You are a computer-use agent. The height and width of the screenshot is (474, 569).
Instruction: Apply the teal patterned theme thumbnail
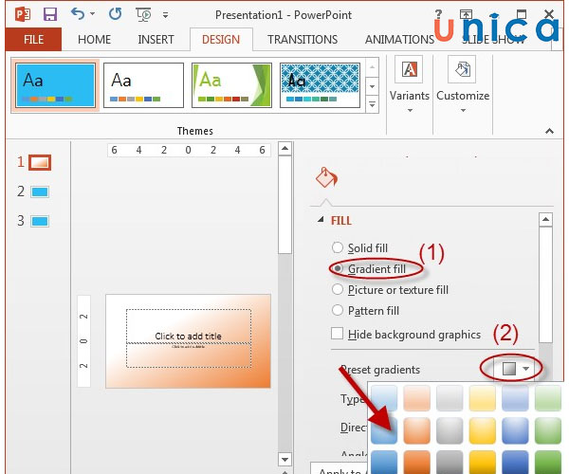tap(320, 85)
